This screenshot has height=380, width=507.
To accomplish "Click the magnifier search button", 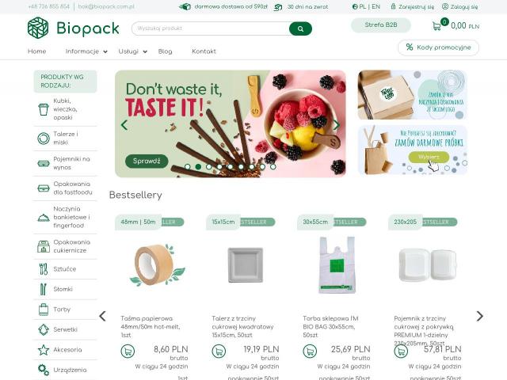I will 300,28.
